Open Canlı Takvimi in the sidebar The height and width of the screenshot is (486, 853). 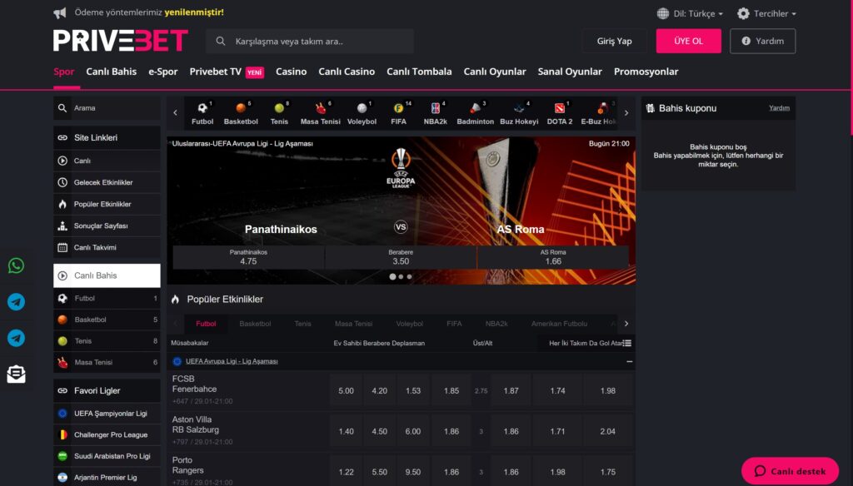click(x=107, y=248)
